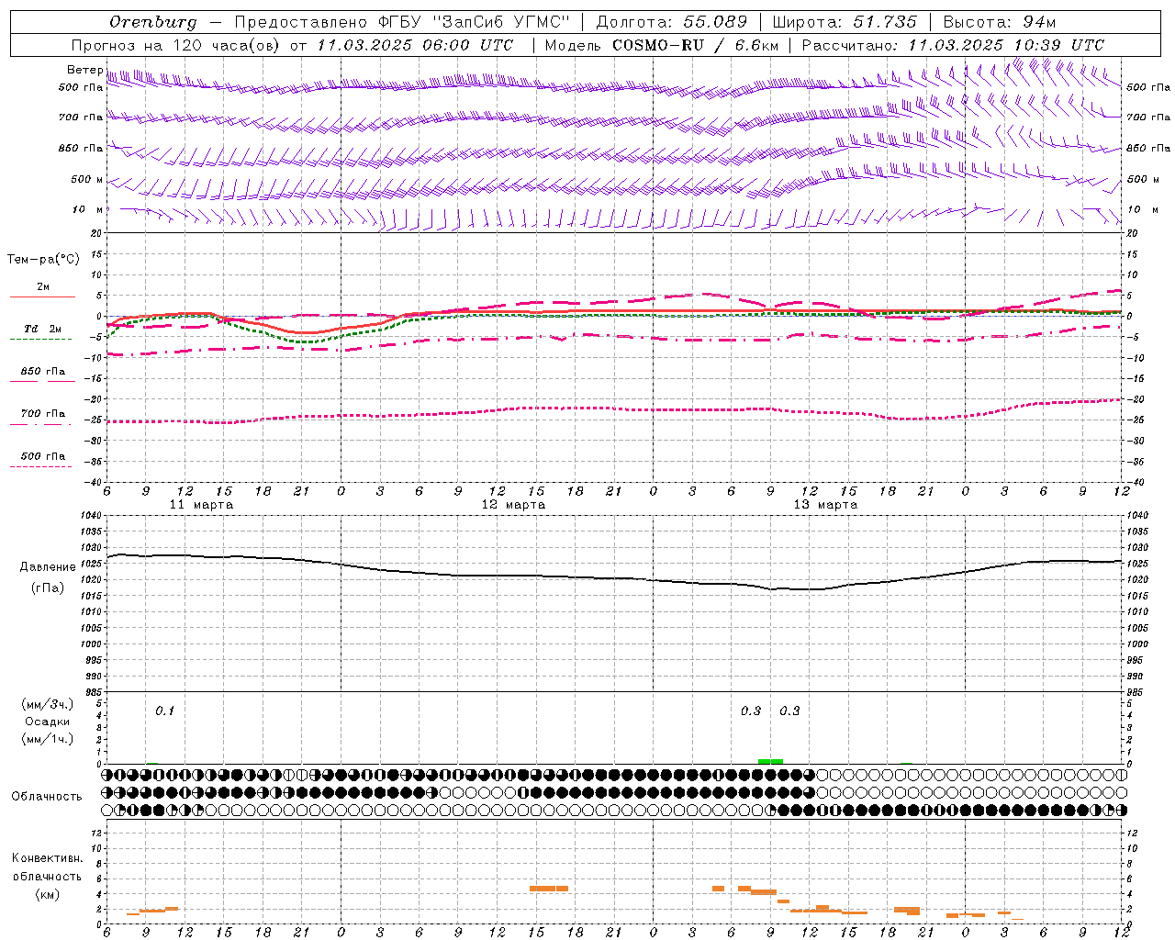Click the Конвективн. convective cloud label
Screen dimensions: 1175x940
pos(47,858)
